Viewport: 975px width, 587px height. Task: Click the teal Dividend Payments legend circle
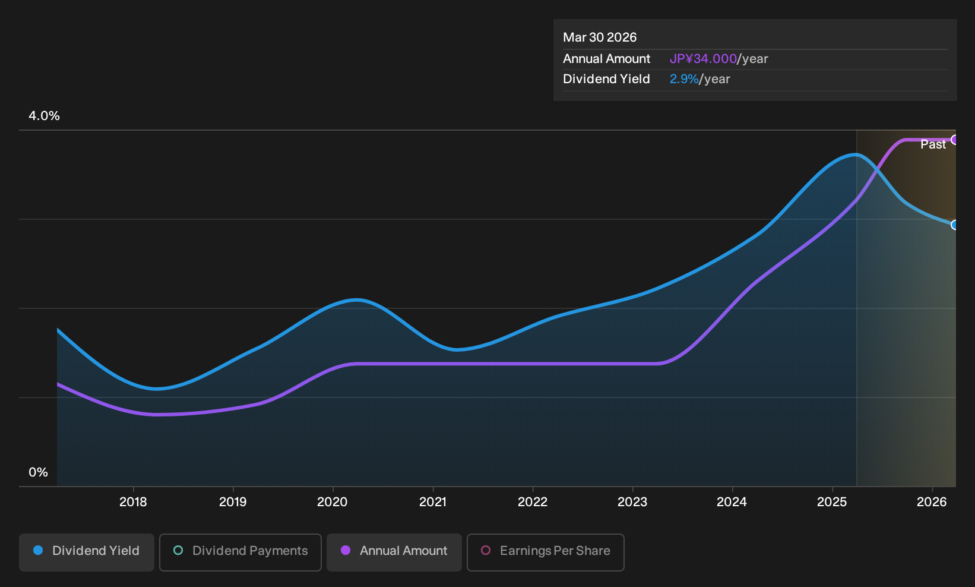[x=178, y=550]
